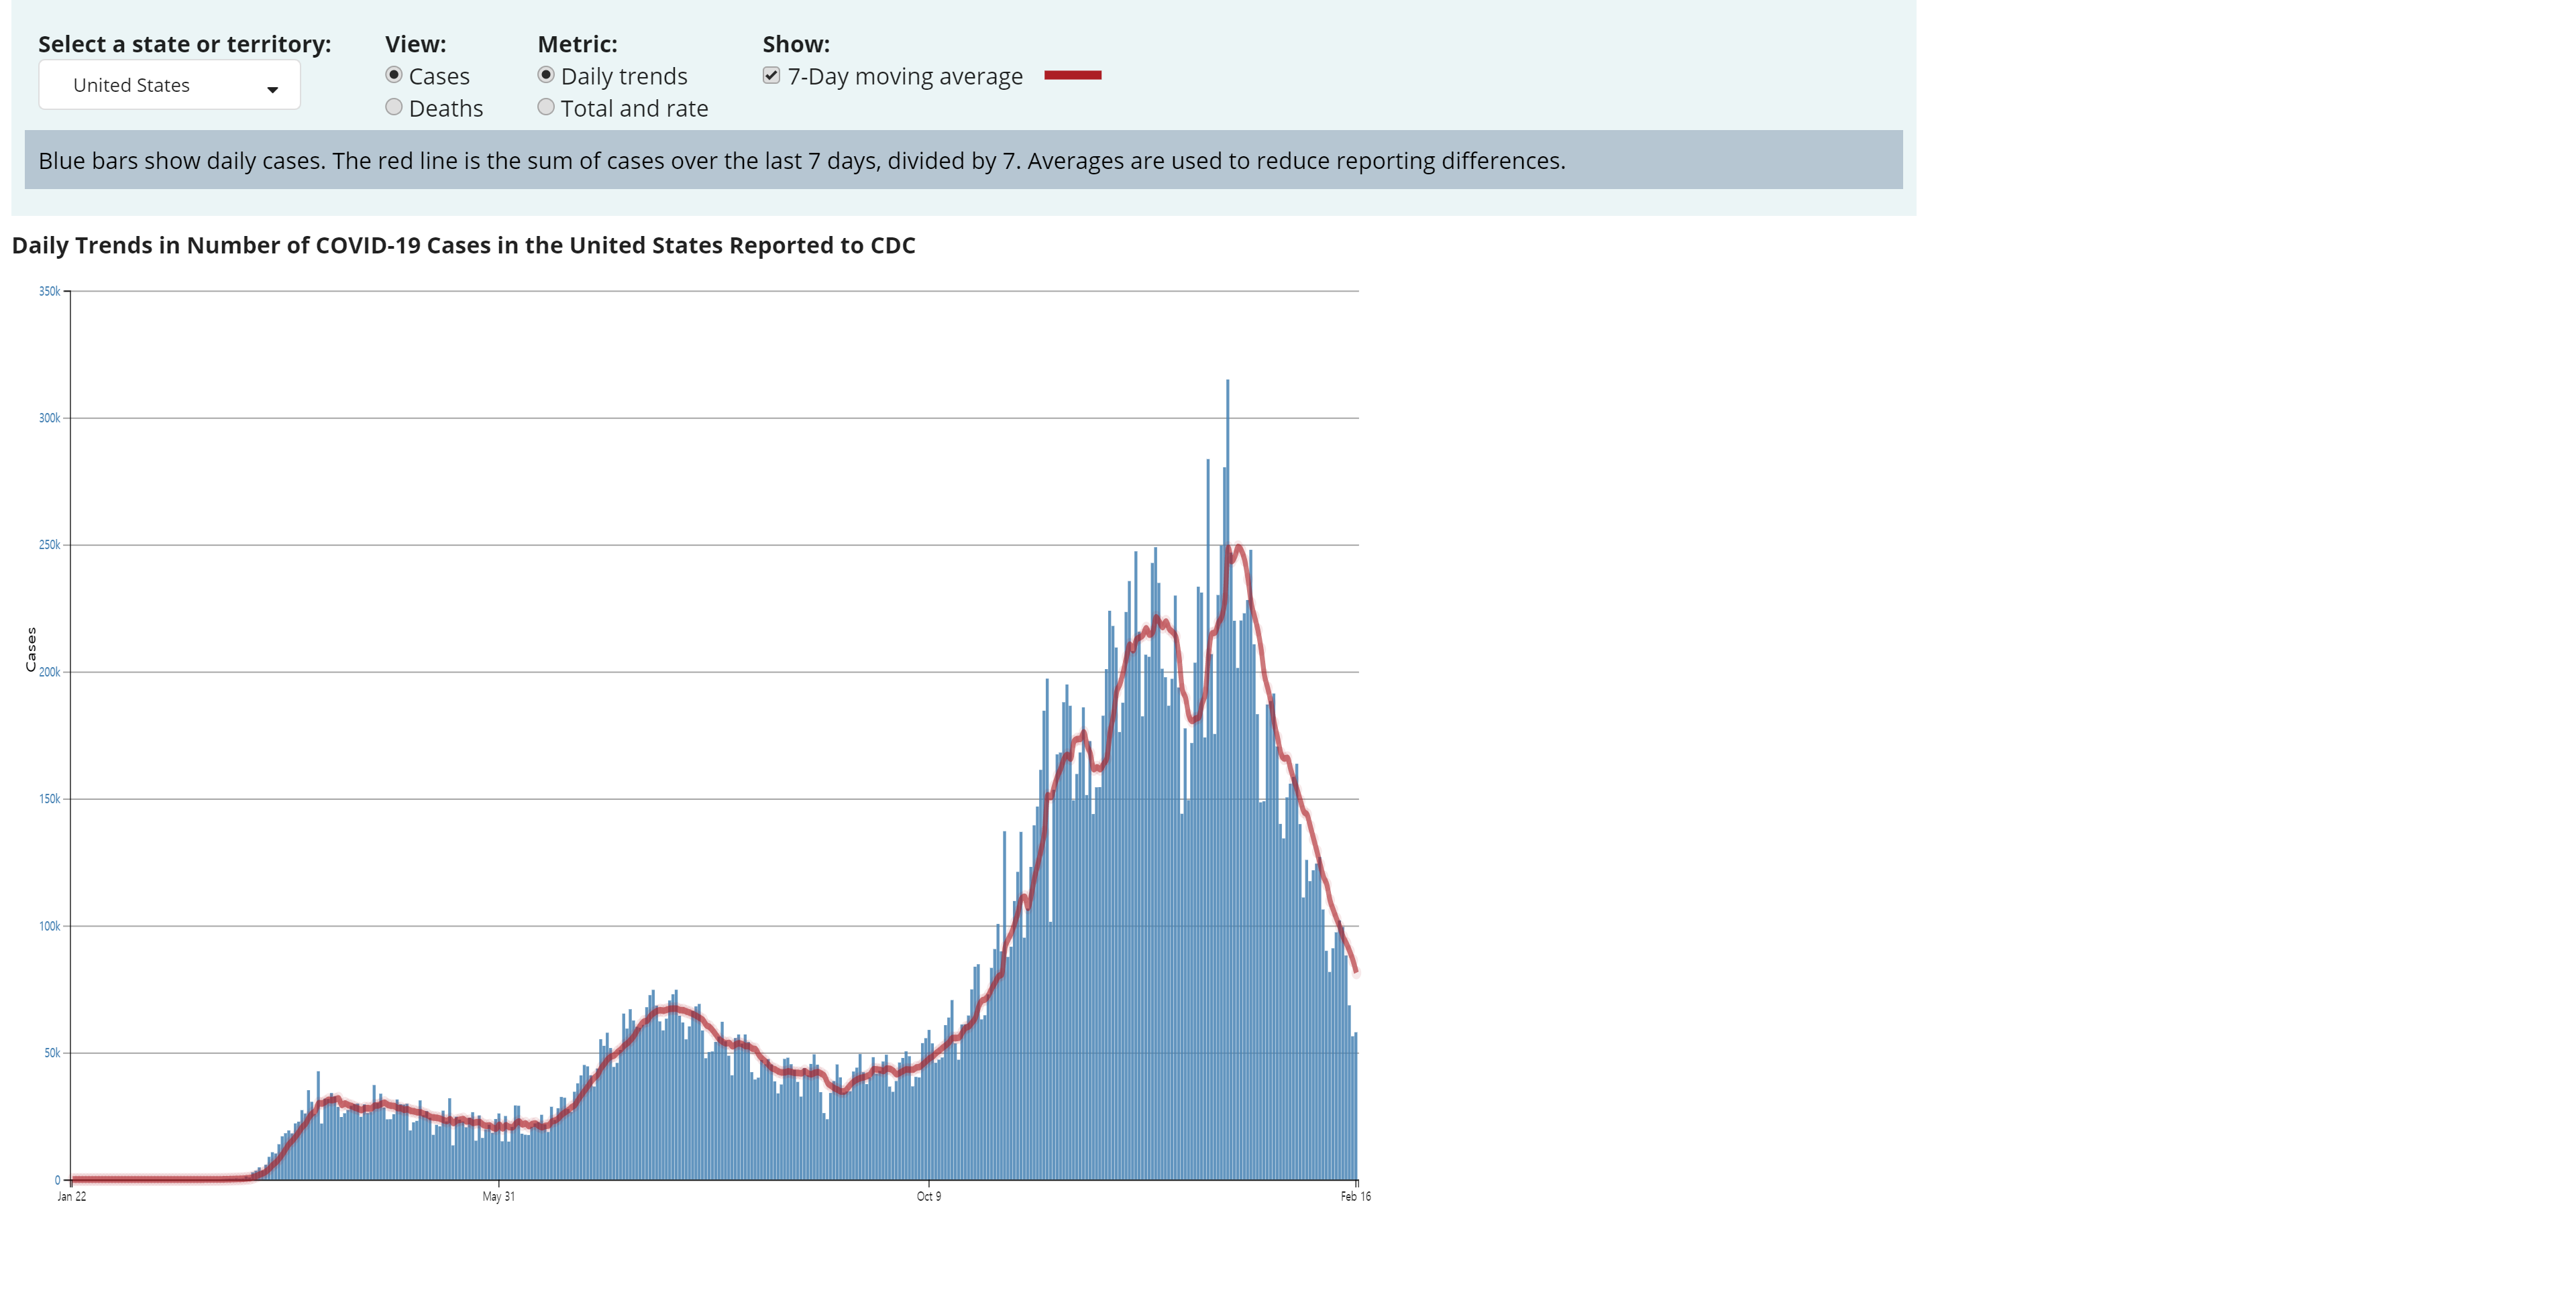Click the 'Total and rate' label text
The height and width of the screenshot is (1298, 2576).
tap(634, 109)
